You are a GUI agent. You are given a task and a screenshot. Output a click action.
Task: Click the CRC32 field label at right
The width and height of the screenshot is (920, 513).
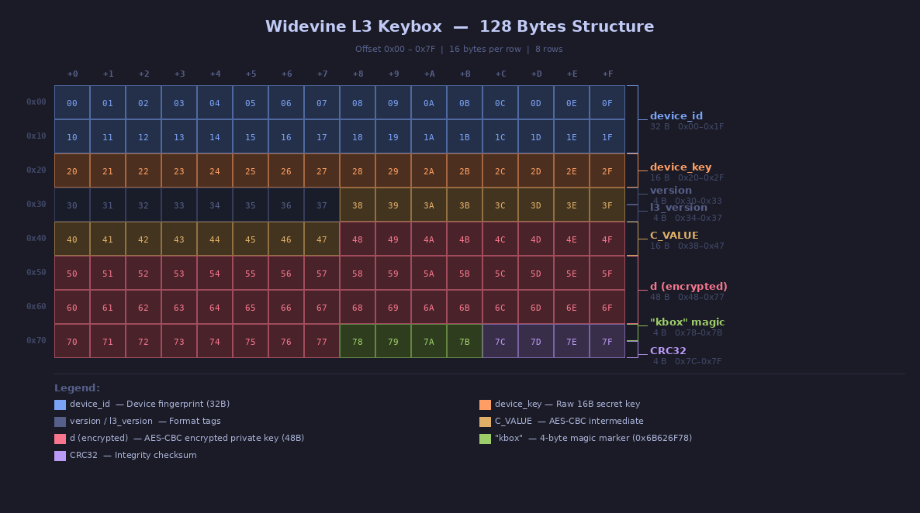click(x=668, y=351)
